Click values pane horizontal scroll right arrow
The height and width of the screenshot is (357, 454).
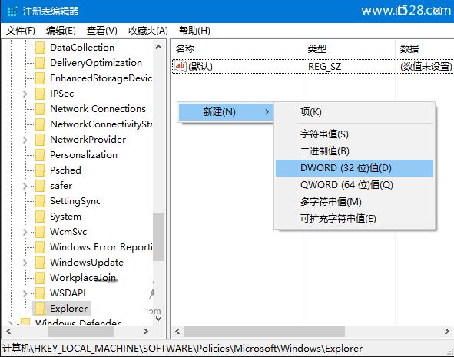click(x=447, y=331)
